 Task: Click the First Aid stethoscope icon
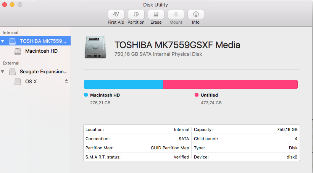click(x=116, y=15)
